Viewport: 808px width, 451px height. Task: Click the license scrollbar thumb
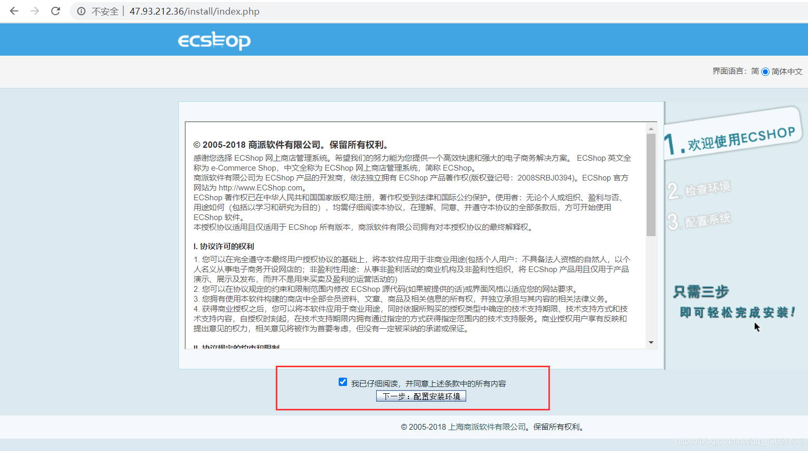coord(651,185)
